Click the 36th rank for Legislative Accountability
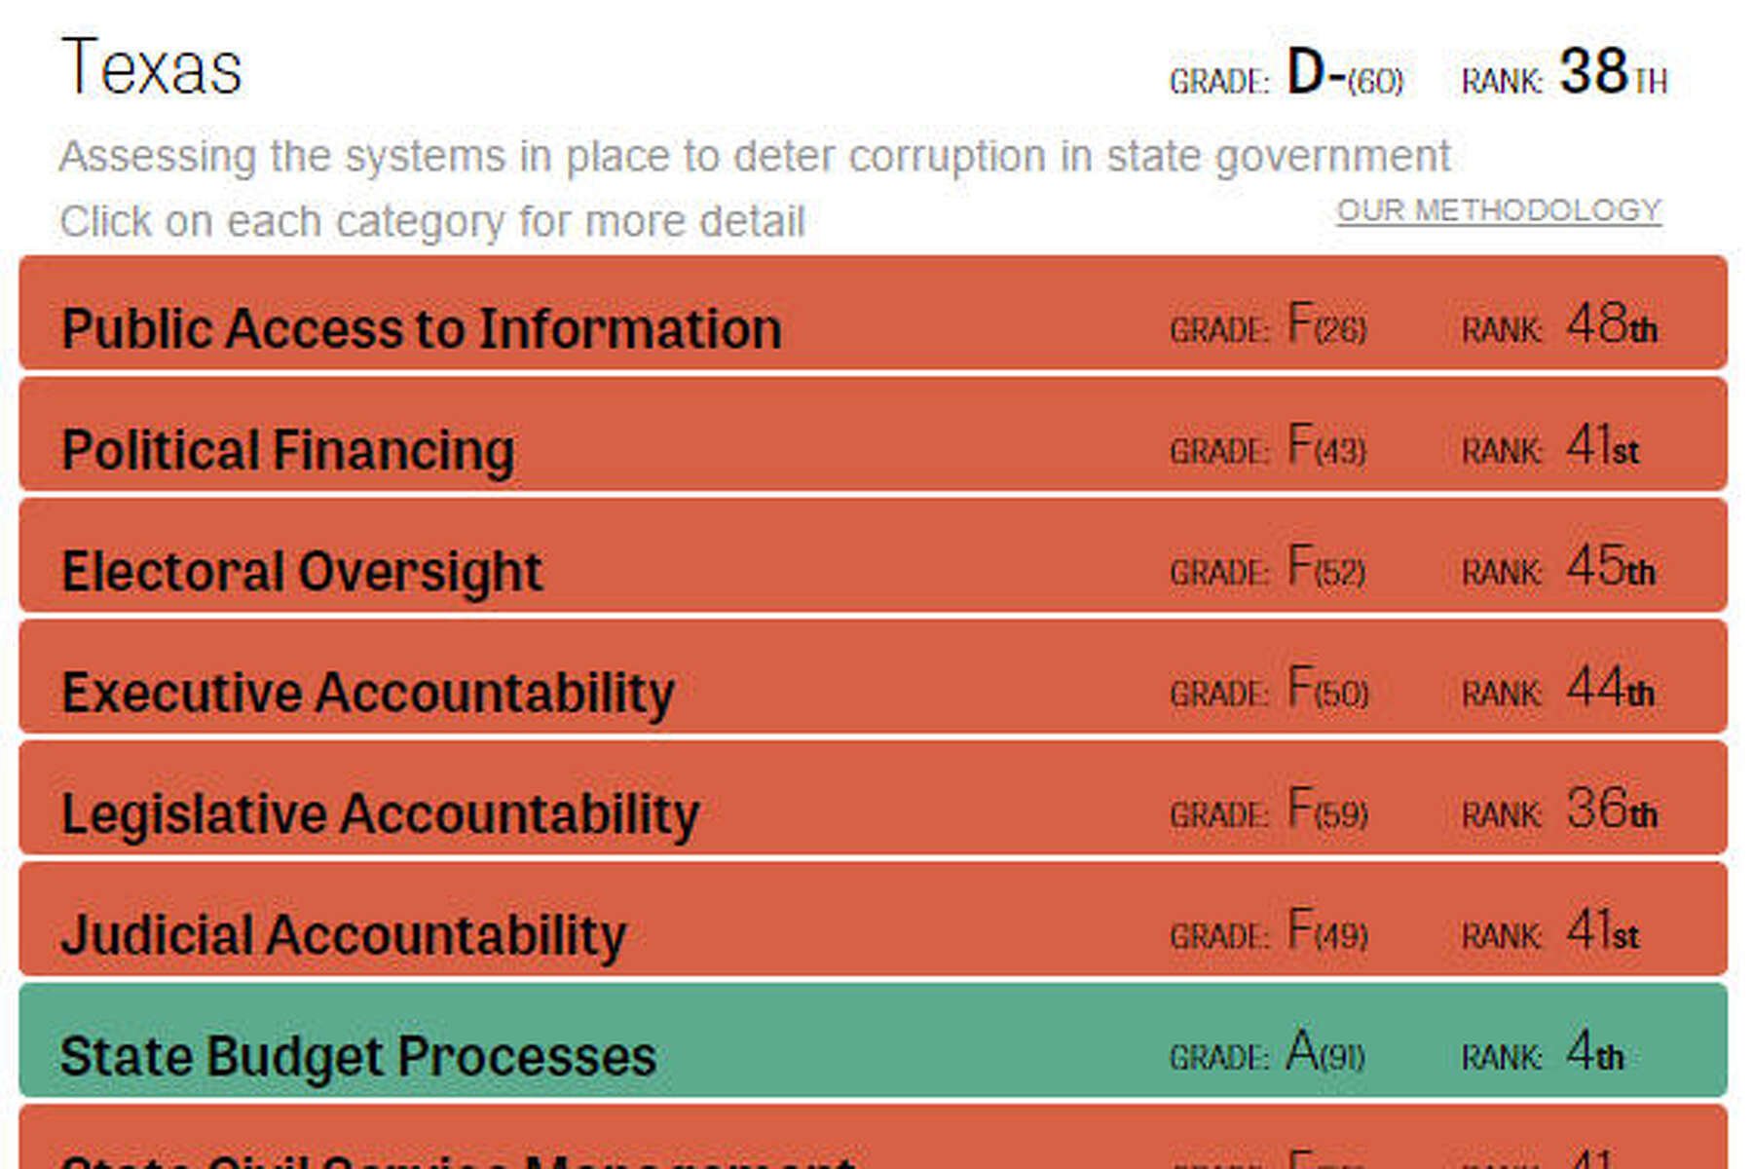Image resolution: width=1753 pixels, height=1169 pixels. (1611, 810)
